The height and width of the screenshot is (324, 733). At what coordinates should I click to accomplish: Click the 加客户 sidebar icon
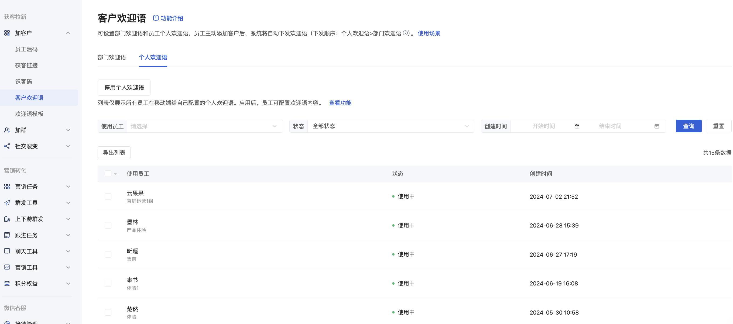(7, 33)
